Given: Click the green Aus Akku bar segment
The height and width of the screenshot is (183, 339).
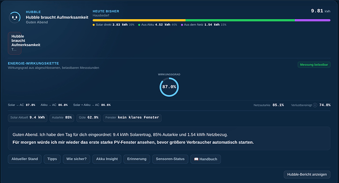Looking at the screenshot, I should tap(240, 20).
